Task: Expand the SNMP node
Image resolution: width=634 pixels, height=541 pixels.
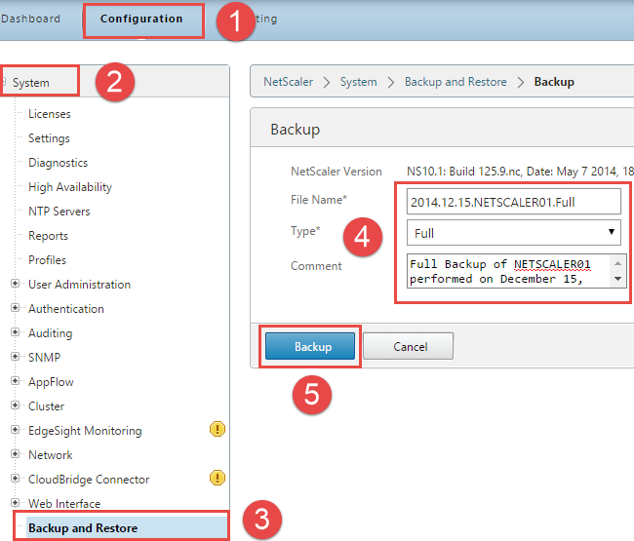Action: (15, 357)
